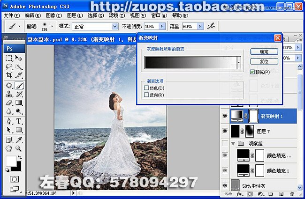Check the 反向(R) reverse checkbox
Viewport: 305px width, 199px height.
[x=146, y=95]
